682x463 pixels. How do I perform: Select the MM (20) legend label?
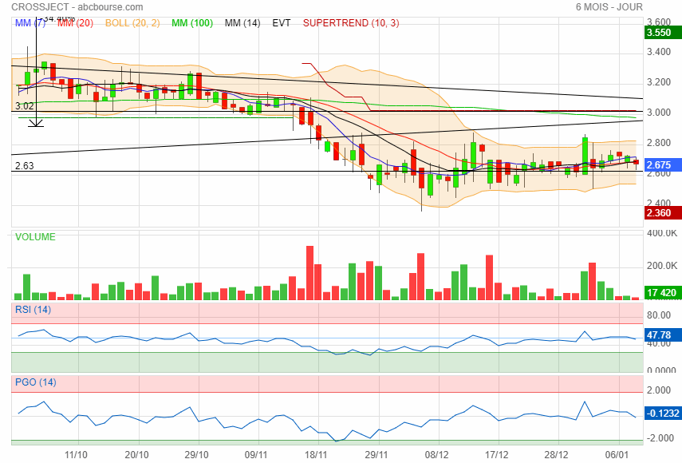(x=75, y=23)
